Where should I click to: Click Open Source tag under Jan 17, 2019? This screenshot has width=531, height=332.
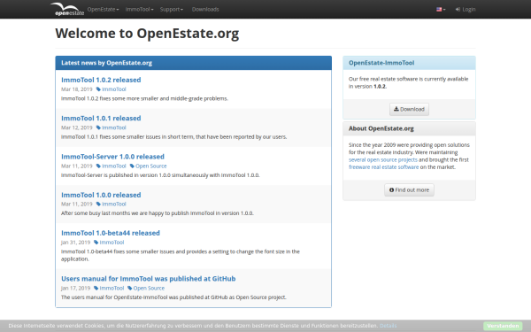coord(146,288)
